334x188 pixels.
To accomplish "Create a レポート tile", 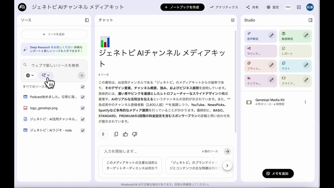I will 295,51.
